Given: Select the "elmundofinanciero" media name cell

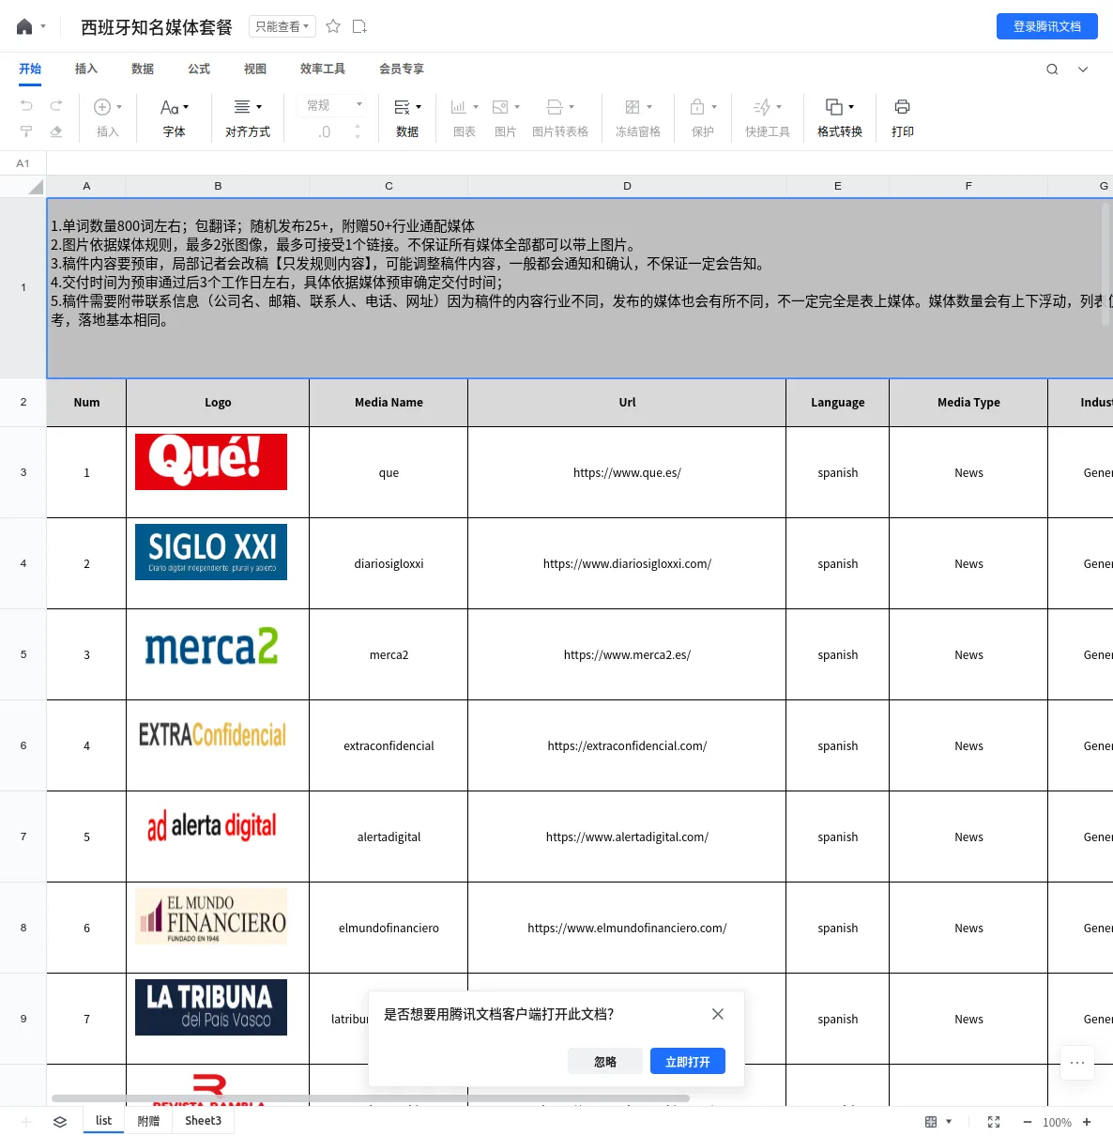Looking at the screenshot, I should click(x=389, y=929).
